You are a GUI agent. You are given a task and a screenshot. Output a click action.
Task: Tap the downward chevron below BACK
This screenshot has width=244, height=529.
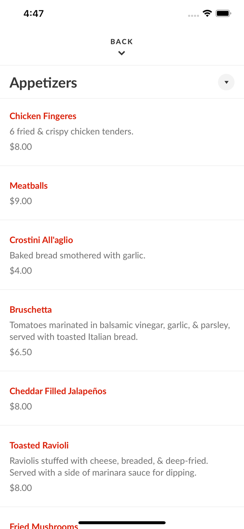[x=121, y=53]
